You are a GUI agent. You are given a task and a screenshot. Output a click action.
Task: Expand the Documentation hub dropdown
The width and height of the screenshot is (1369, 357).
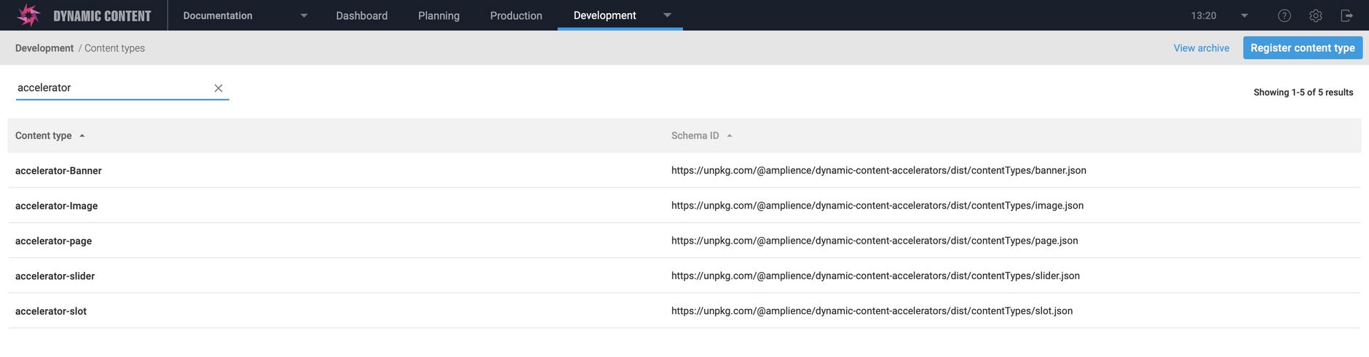pyautogui.click(x=304, y=15)
